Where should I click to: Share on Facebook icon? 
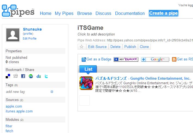[x=23, y=76]
